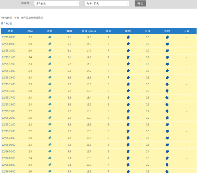Screen dimensions: 197x173
Task: Click the 浪高 column header
Action: coord(30,31)
